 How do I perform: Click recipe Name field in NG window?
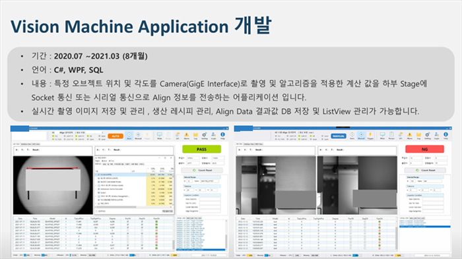pos(433,181)
